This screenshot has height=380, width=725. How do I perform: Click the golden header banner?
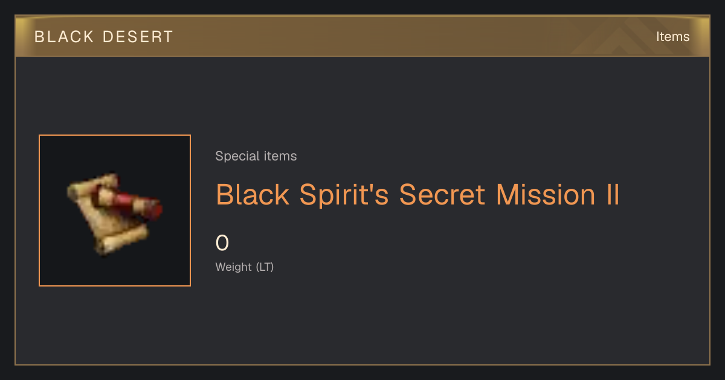pyautogui.click(x=362, y=36)
